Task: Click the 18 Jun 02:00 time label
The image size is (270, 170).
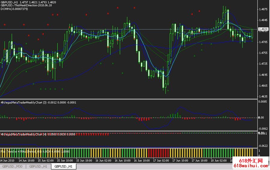Action: pos(219,160)
